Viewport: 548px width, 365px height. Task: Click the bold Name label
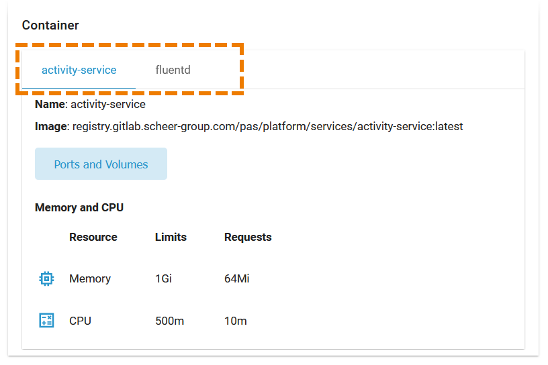50,105
